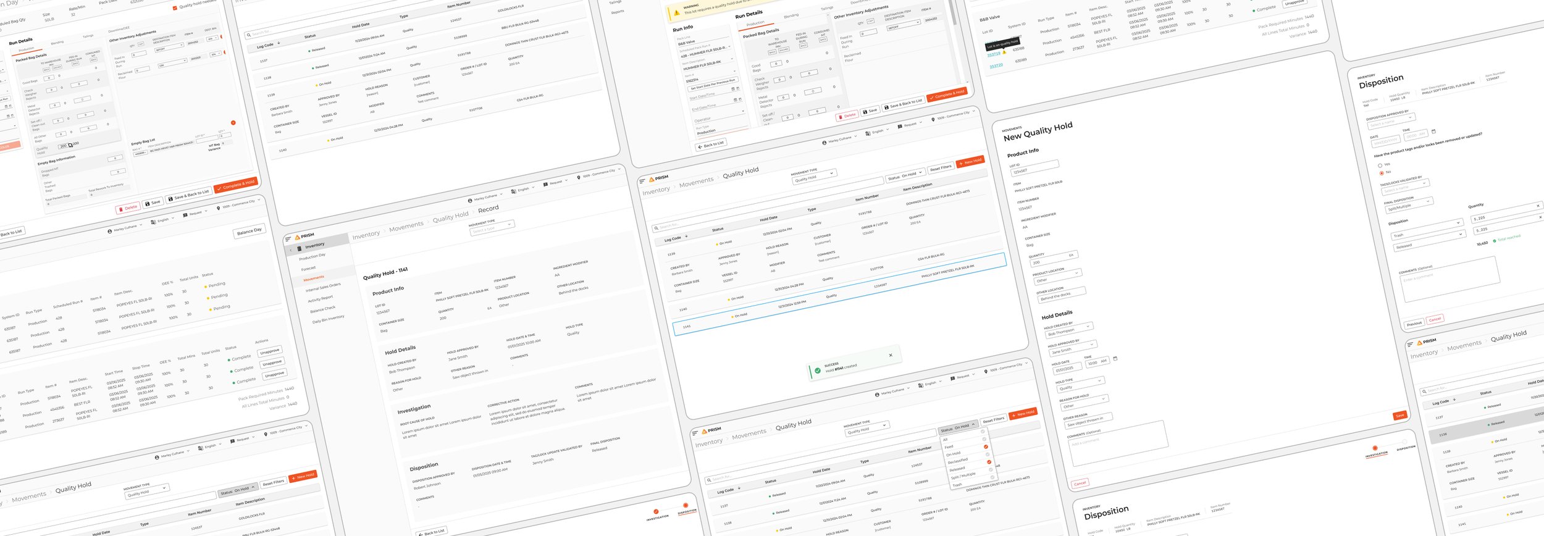The width and height of the screenshot is (1544, 536).
Task: Open Internal Sales Orders in Record sidebar
Action: 323,287
